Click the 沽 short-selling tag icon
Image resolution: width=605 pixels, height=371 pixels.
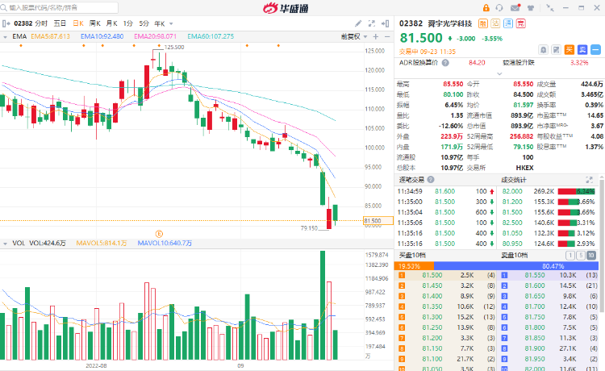point(495,24)
